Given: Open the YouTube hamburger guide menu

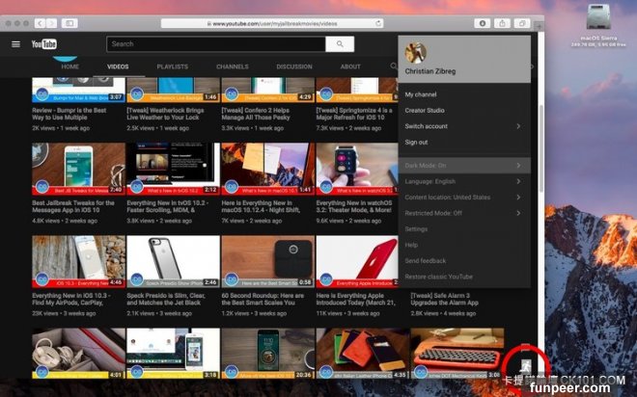Looking at the screenshot, I should [15, 44].
